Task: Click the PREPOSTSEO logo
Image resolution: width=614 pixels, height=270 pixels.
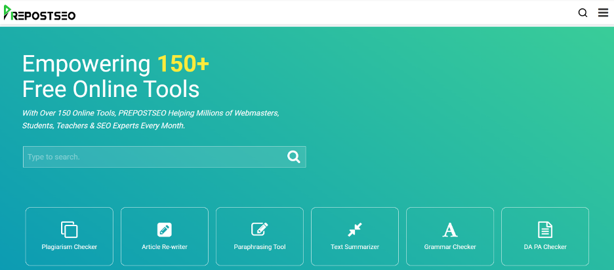Action: (x=39, y=13)
